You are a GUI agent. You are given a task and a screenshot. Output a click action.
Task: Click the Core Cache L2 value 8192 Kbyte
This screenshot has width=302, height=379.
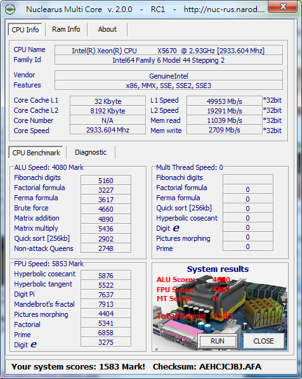point(108,110)
